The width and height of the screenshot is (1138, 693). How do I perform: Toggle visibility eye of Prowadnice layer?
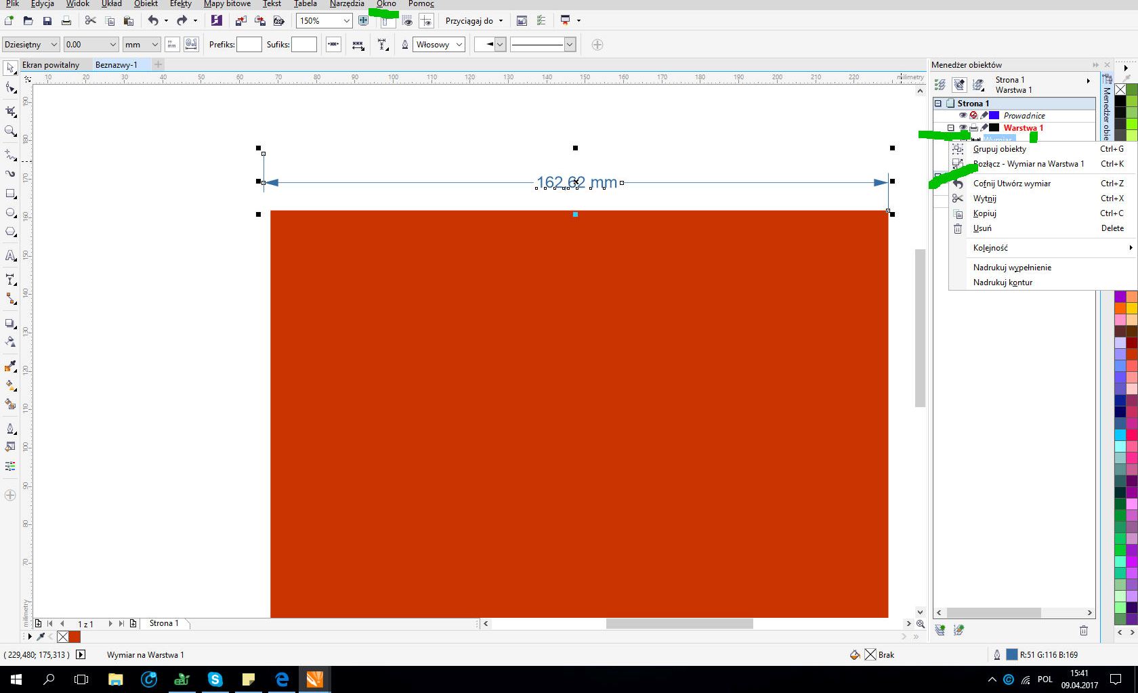click(x=963, y=116)
